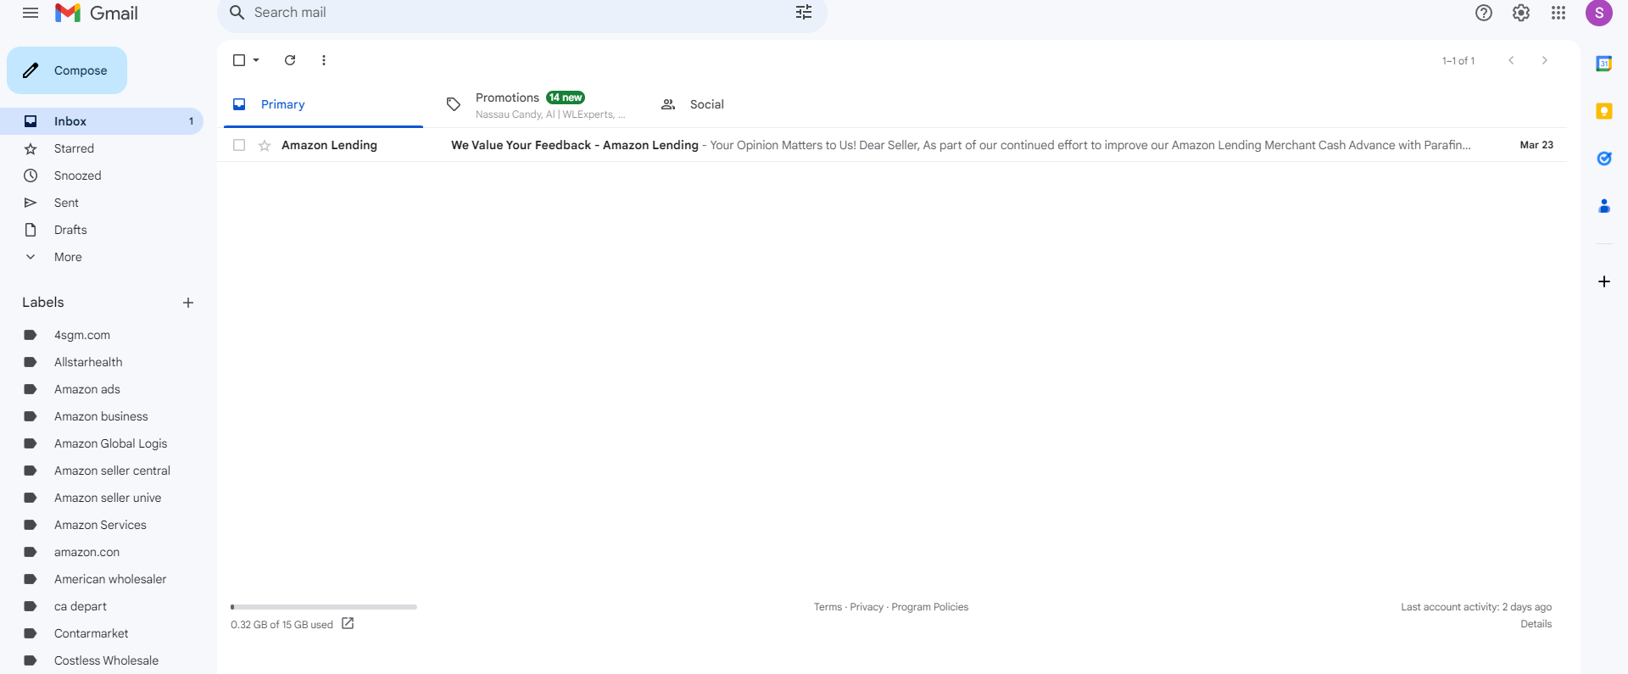The width and height of the screenshot is (1628, 674).
Task: Tick the select-all checkbox
Action: [239, 60]
